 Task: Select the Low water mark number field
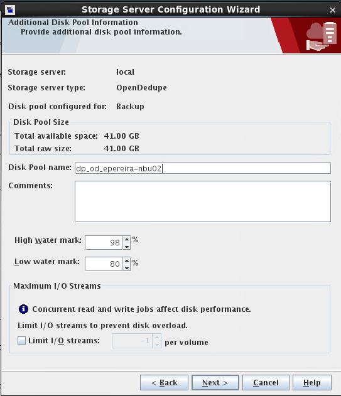click(104, 264)
